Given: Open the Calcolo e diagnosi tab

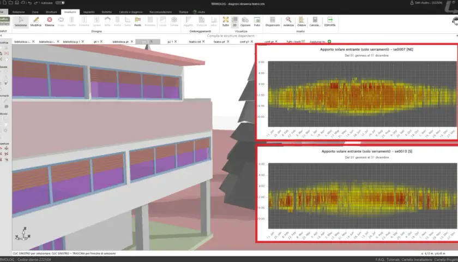Looking at the screenshot, I should (130, 12).
